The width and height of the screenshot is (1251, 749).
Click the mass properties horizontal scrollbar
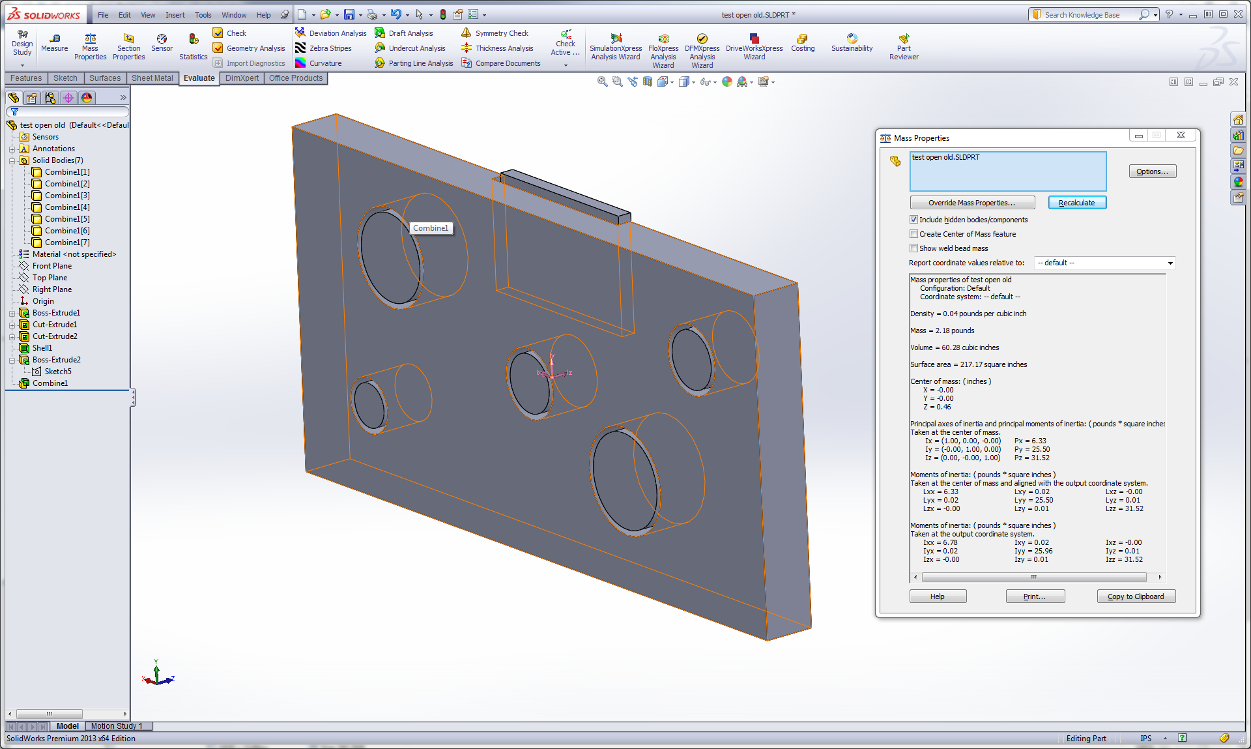coord(1033,578)
